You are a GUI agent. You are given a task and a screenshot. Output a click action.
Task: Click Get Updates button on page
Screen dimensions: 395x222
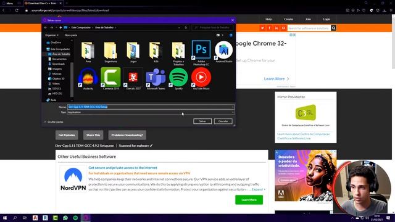[67, 135]
